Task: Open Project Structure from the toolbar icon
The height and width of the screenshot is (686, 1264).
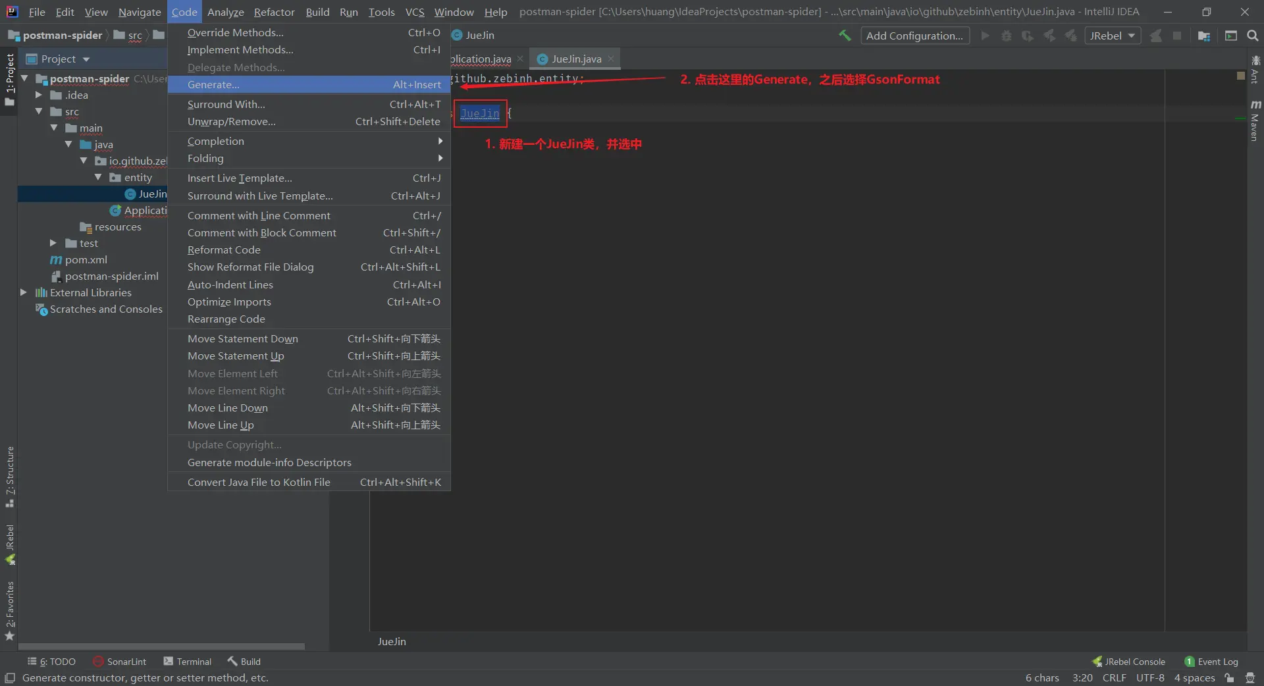Action: tap(1204, 36)
